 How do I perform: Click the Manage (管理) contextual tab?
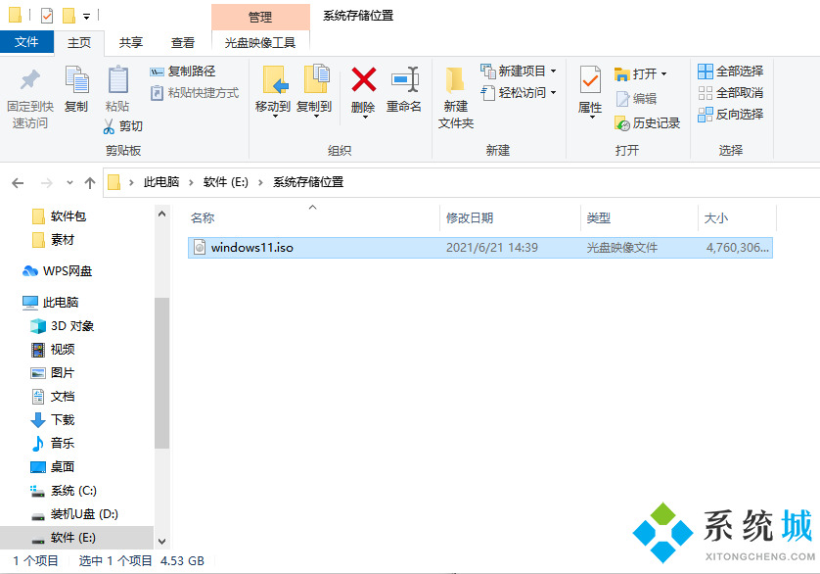coord(260,17)
